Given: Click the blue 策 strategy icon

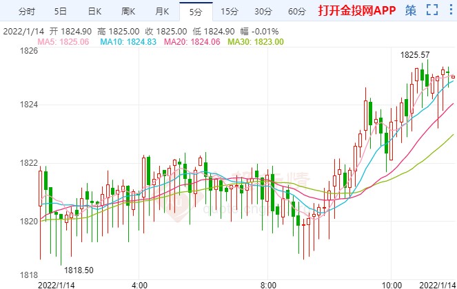Looking at the screenshot, I should [x=411, y=11].
